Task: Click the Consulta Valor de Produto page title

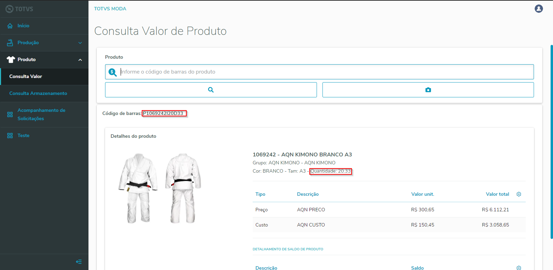Action: 160,31
